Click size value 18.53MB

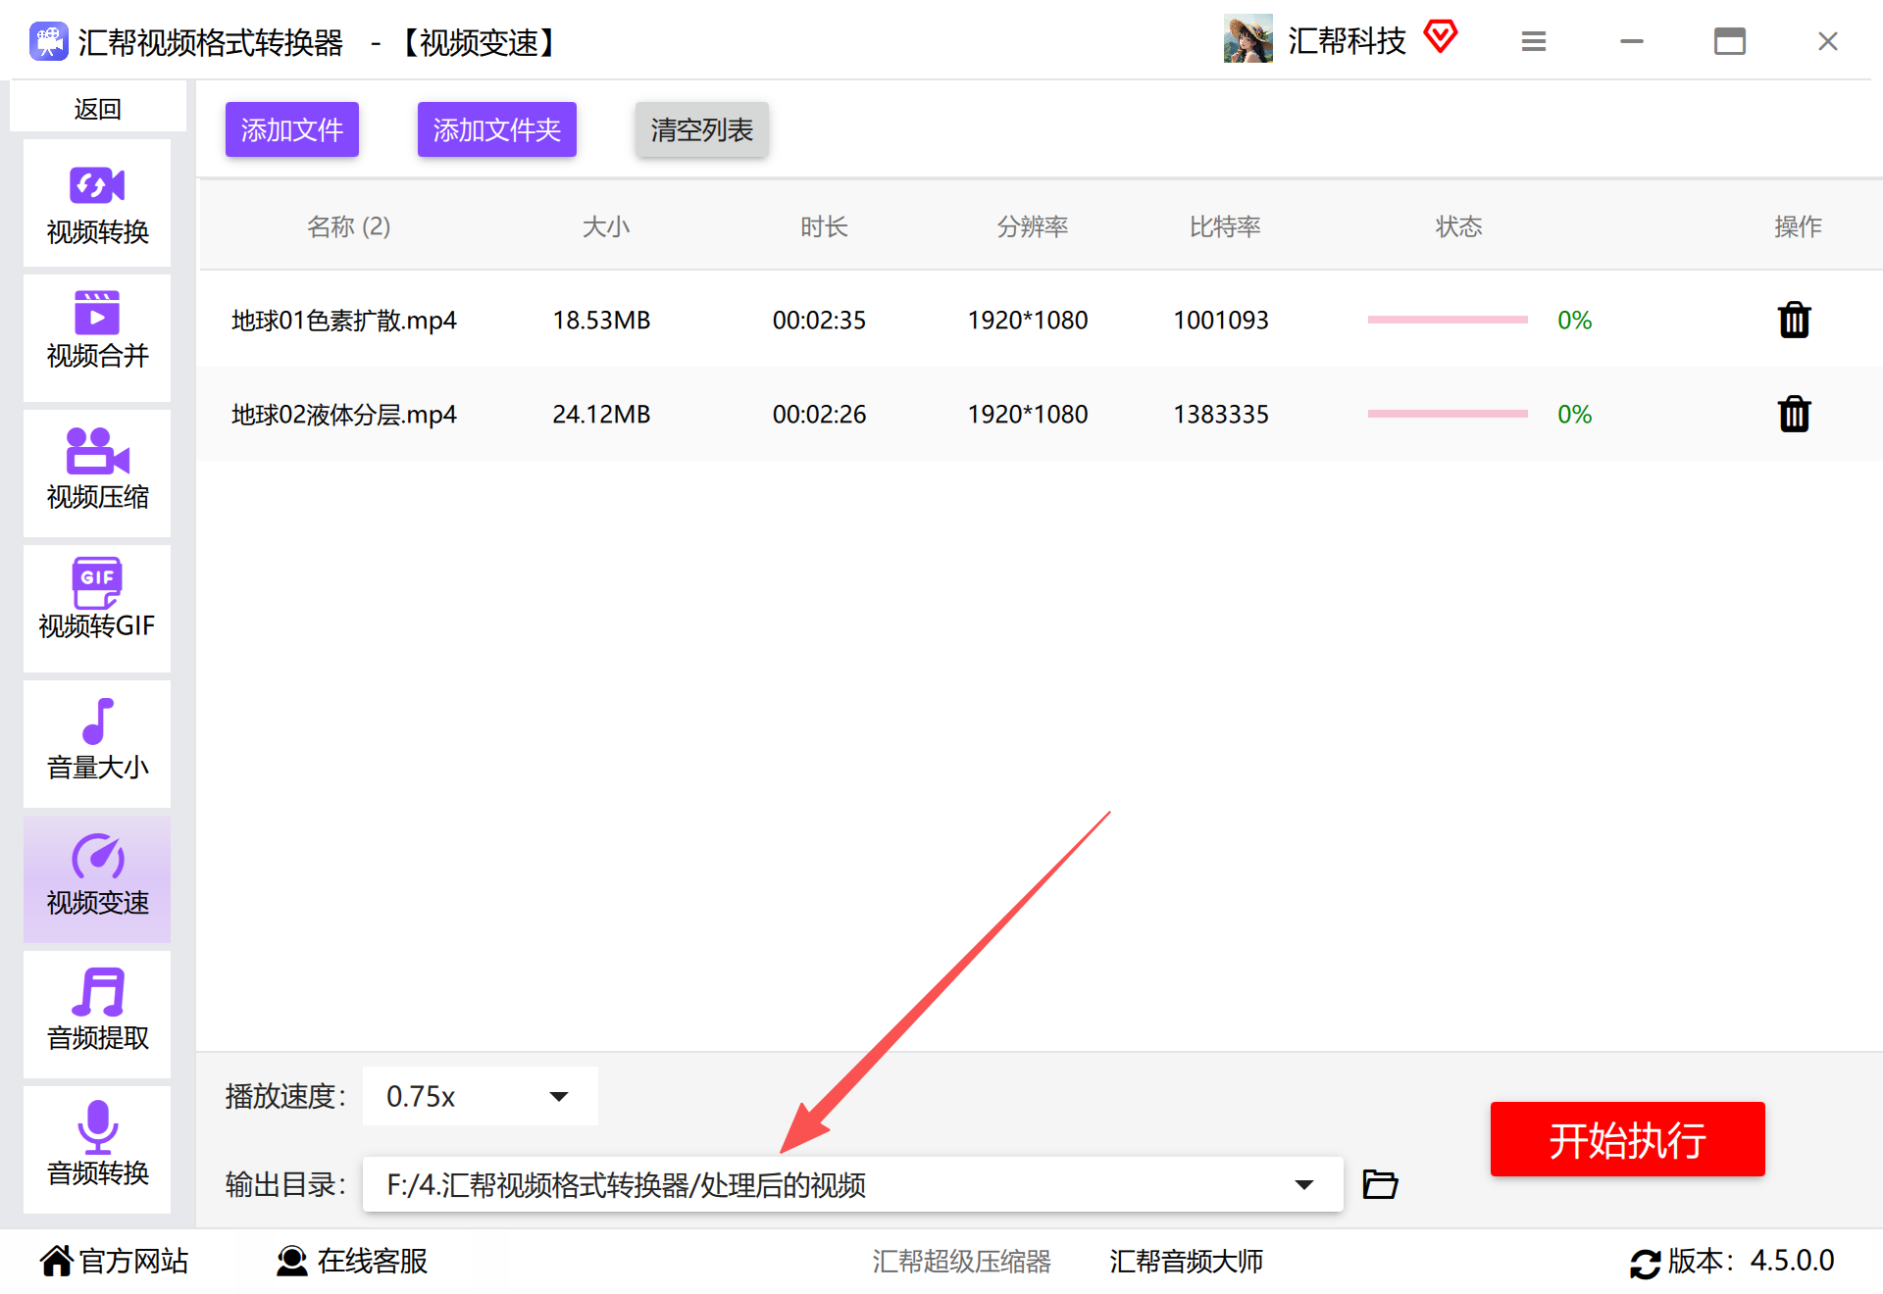[x=601, y=320]
